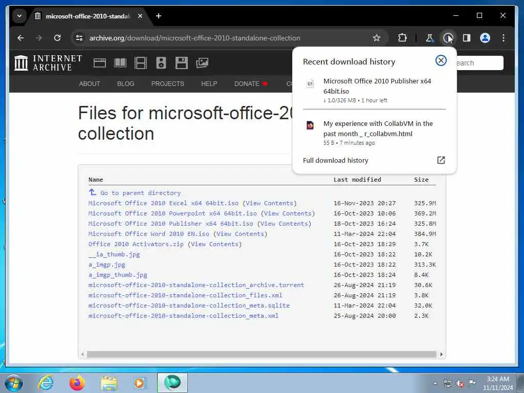Open the DONATE menu item

point(251,84)
